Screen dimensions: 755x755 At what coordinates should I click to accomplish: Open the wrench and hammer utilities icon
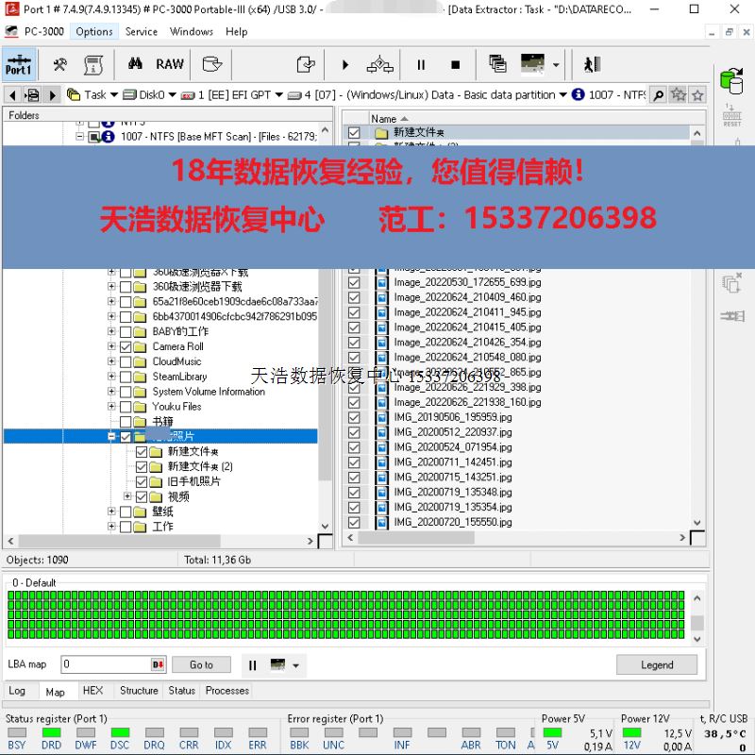[x=59, y=64]
